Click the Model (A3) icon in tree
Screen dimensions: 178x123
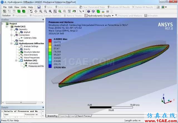pos(12,26)
